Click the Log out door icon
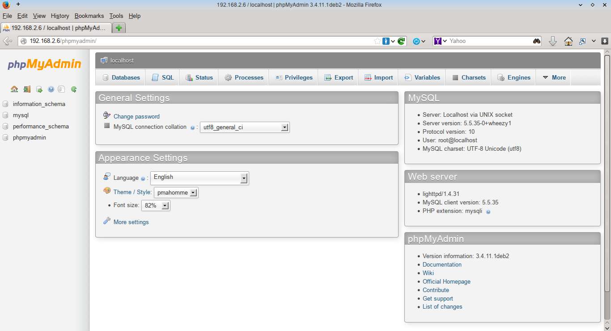Viewport: 611px width, 331px height. point(27,89)
